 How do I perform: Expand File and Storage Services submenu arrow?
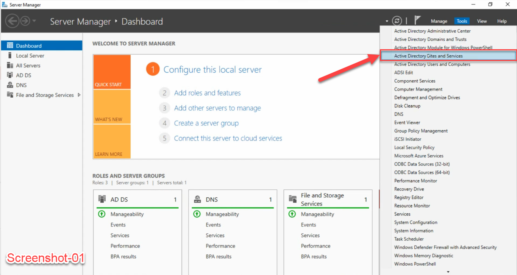(79, 95)
